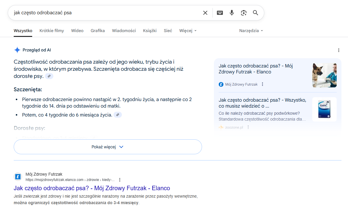The height and width of the screenshot is (211, 348).
Task: Switch to the Grafika tab
Action: pos(98,31)
